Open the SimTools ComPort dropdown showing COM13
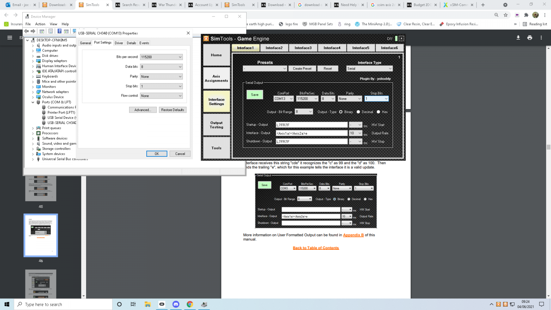This screenshot has width=551, height=310. click(283, 99)
